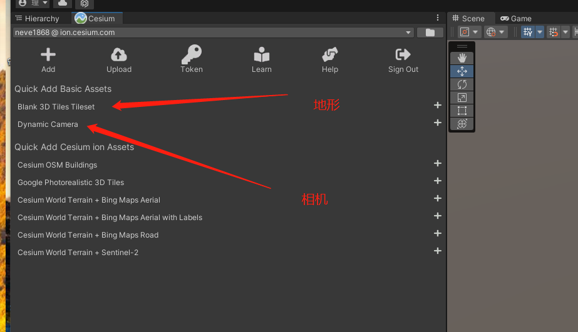Open the Unity package icon in the top bar
Image resolution: width=578 pixels, height=332 pixels.
85,4
